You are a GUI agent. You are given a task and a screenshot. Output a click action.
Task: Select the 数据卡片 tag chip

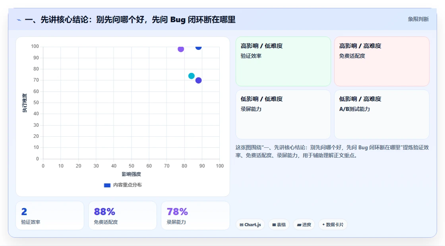[x=333, y=225]
